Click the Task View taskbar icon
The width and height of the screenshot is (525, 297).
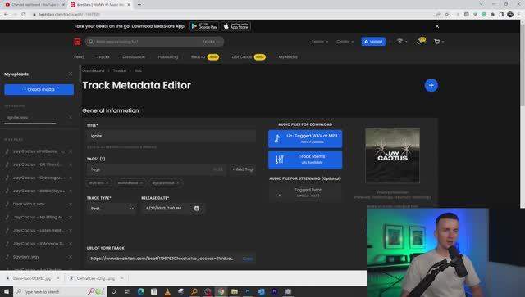(x=127, y=291)
